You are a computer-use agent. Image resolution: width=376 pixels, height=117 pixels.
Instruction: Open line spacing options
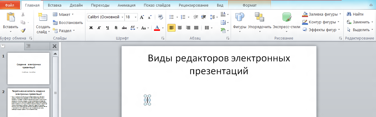tap(214, 17)
